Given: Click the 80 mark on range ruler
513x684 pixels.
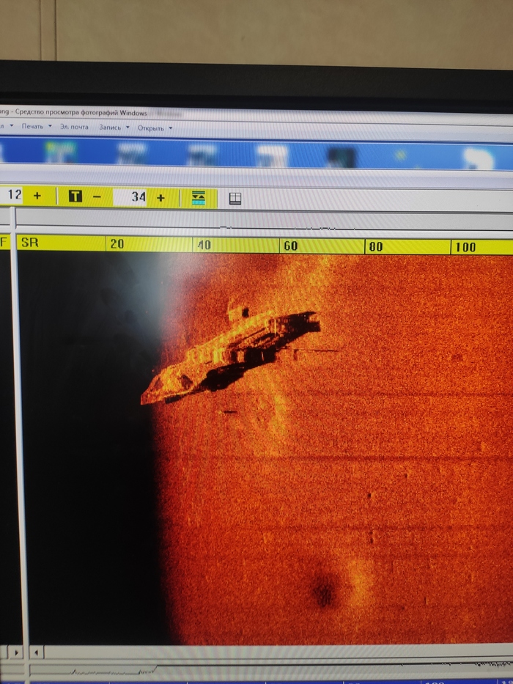Looking at the screenshot, I should click(x=375, y=247).
